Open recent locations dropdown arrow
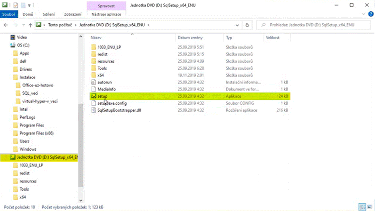Screen dimensions: 375x211 coord(23,25)
